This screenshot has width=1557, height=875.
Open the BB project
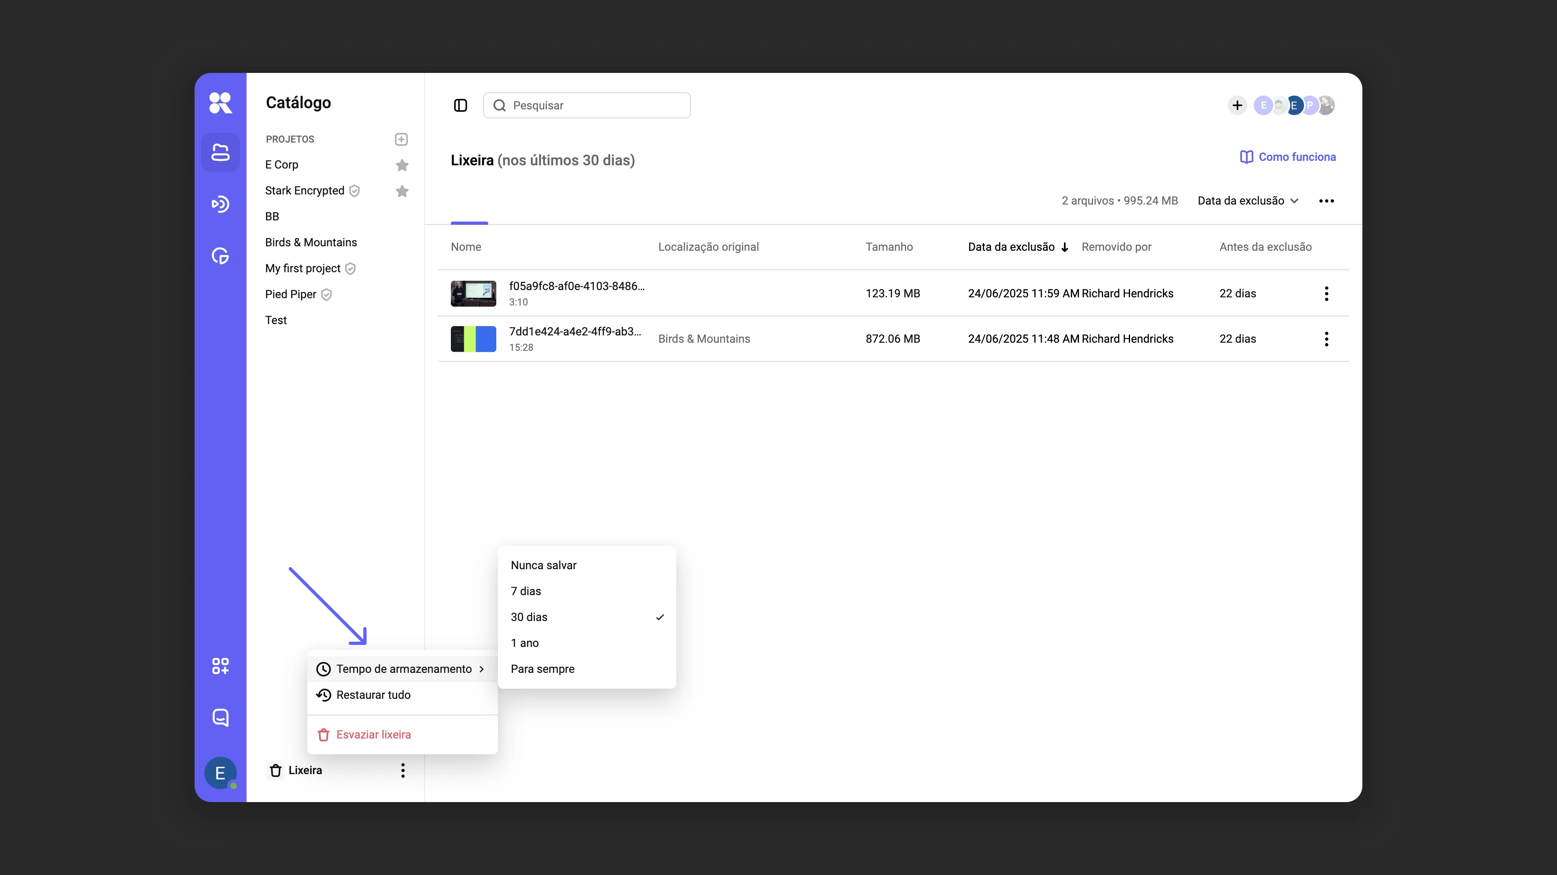pos(272,217)
